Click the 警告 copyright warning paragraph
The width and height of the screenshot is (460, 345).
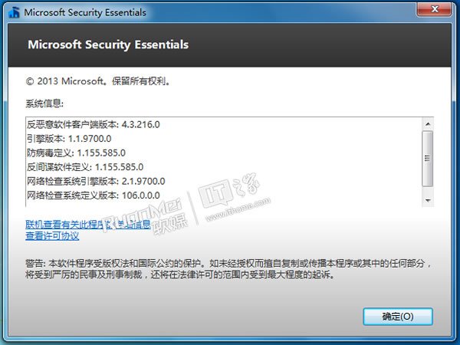(228, 269)
